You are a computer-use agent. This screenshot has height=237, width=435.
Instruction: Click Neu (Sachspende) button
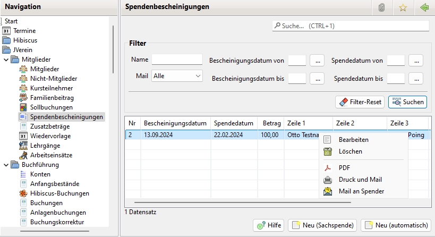[x=322, y=225]
